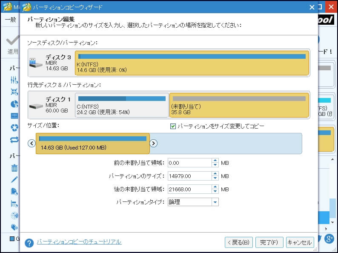Viewport: 338px width, 253px height.
Task: Click the main window sidebar radar scan icon
Action: 14,215
